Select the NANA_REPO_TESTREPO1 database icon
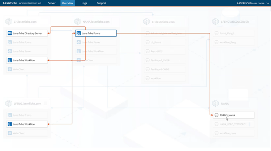This screenshot has height=151, width=271. coord(216,124)
